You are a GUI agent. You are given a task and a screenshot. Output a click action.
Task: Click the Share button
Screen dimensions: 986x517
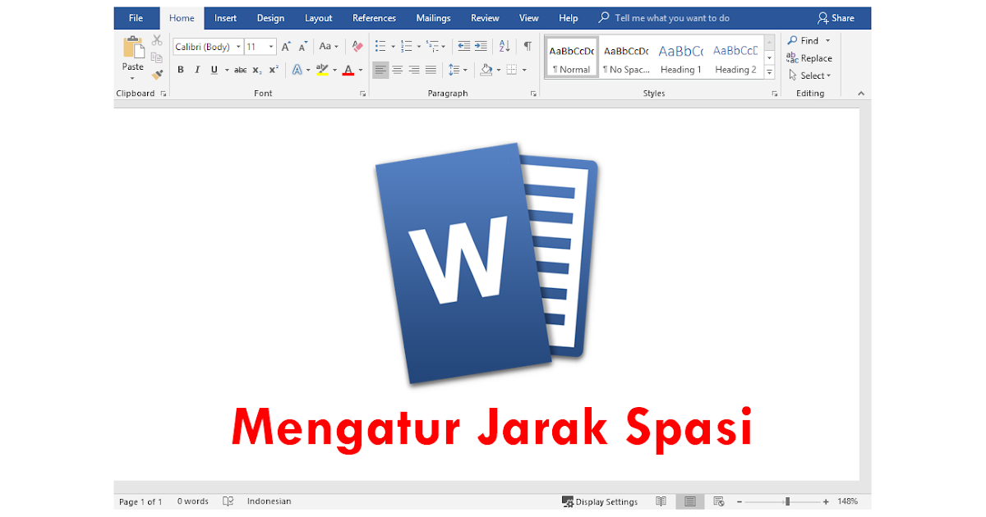pos(836,18)
